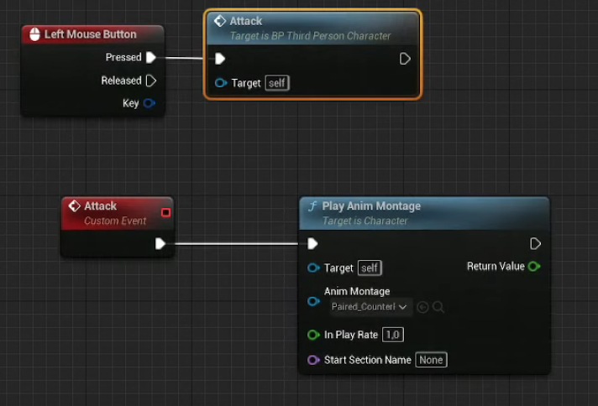Click Play Anim Montage input exec pin
The image size is (598, 406).
click(312, 244)
